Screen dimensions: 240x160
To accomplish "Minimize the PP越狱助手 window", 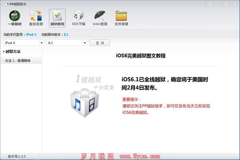I will (217, 4).
